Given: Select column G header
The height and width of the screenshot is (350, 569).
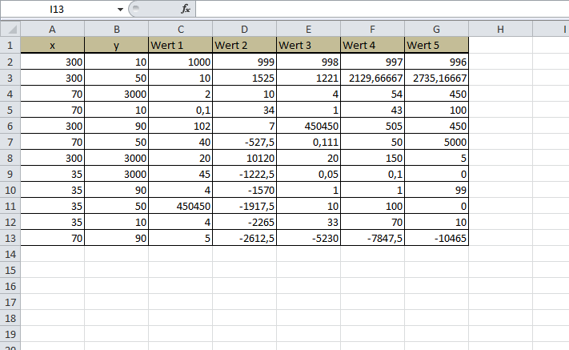Looking at the screenshot, I should pyautogui.click(x=436, y=29).
